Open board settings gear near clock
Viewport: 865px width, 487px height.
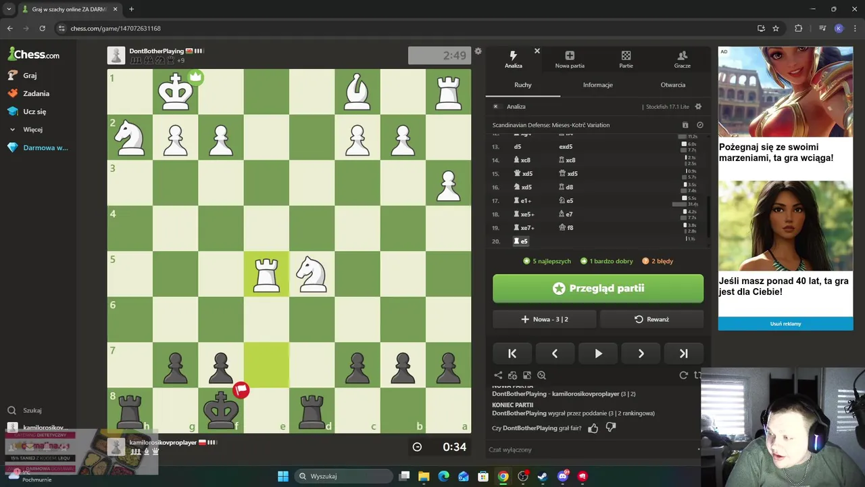(x=478, y=51)
